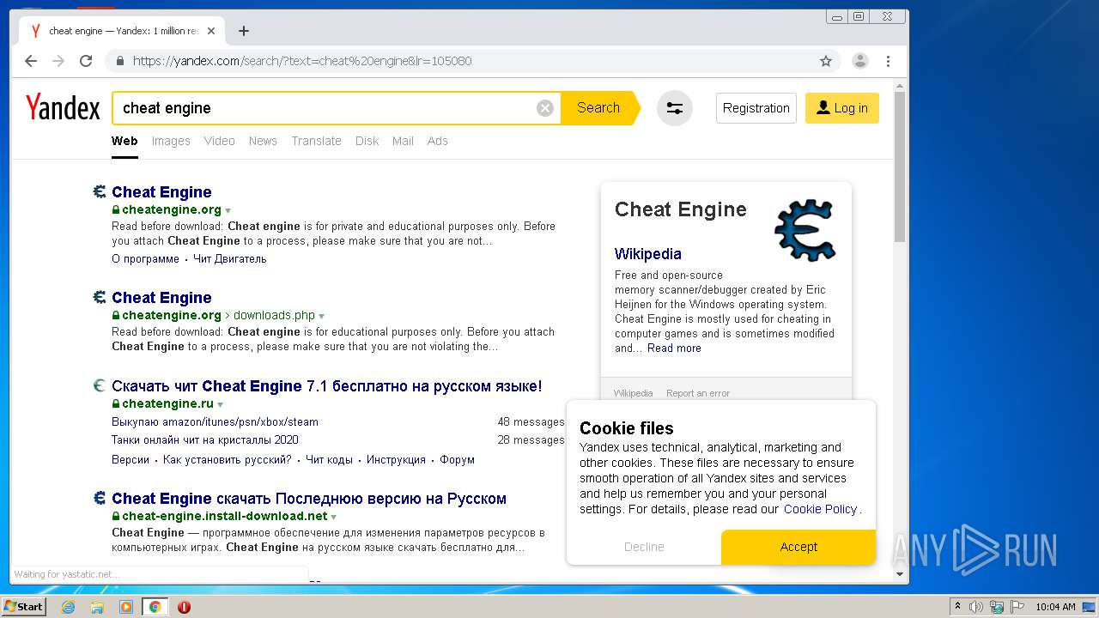
Task: Expand dropdown next to cheat-engine.install-download.net
Action: tap(333, 517)
